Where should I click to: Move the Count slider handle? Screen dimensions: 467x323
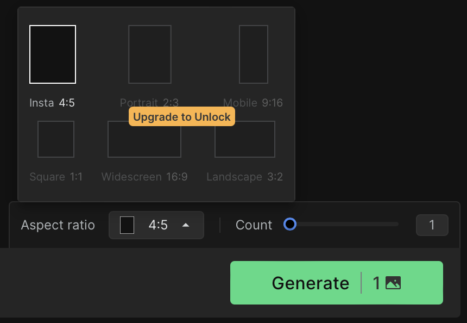tap(290, 224)
